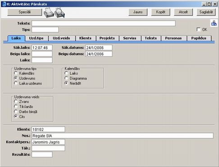Open the Uzd.tips tab
Viewport: 219px width, 167px height.
click(36, 38)
